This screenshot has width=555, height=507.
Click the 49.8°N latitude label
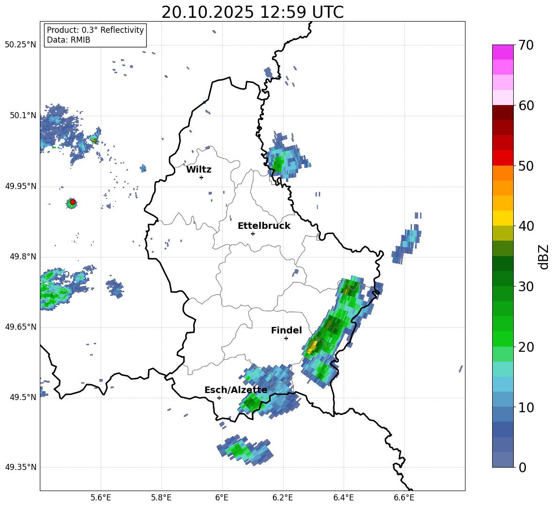point(23,257)
